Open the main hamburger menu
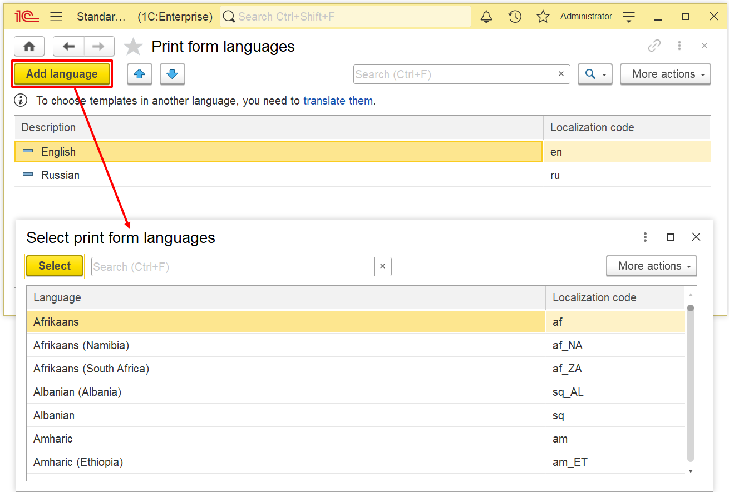Image resolution: width=729 pixels, height=492 pixels. point(56,17)
